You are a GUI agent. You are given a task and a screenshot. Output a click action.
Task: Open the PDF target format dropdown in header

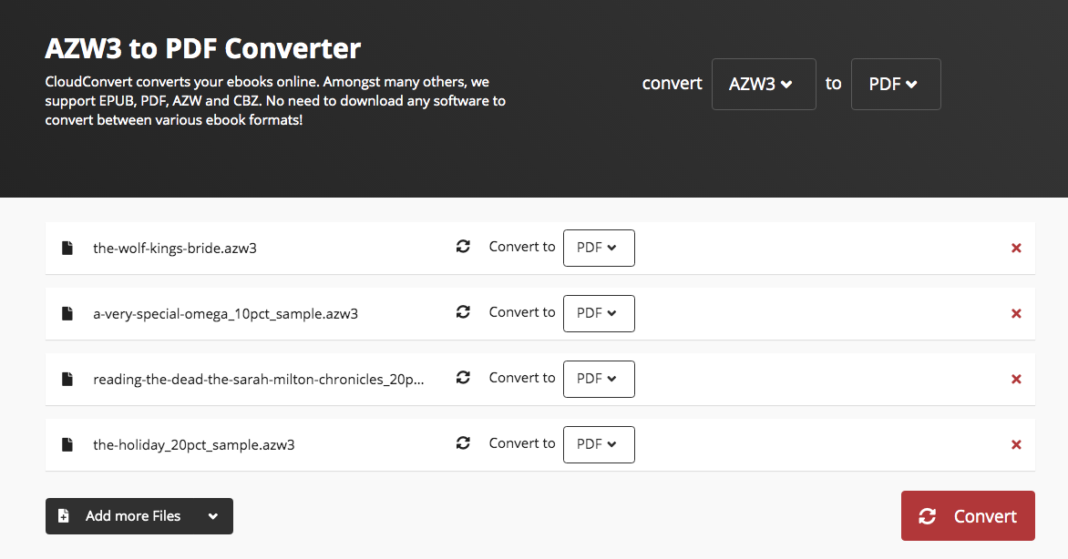click(895, 84)
